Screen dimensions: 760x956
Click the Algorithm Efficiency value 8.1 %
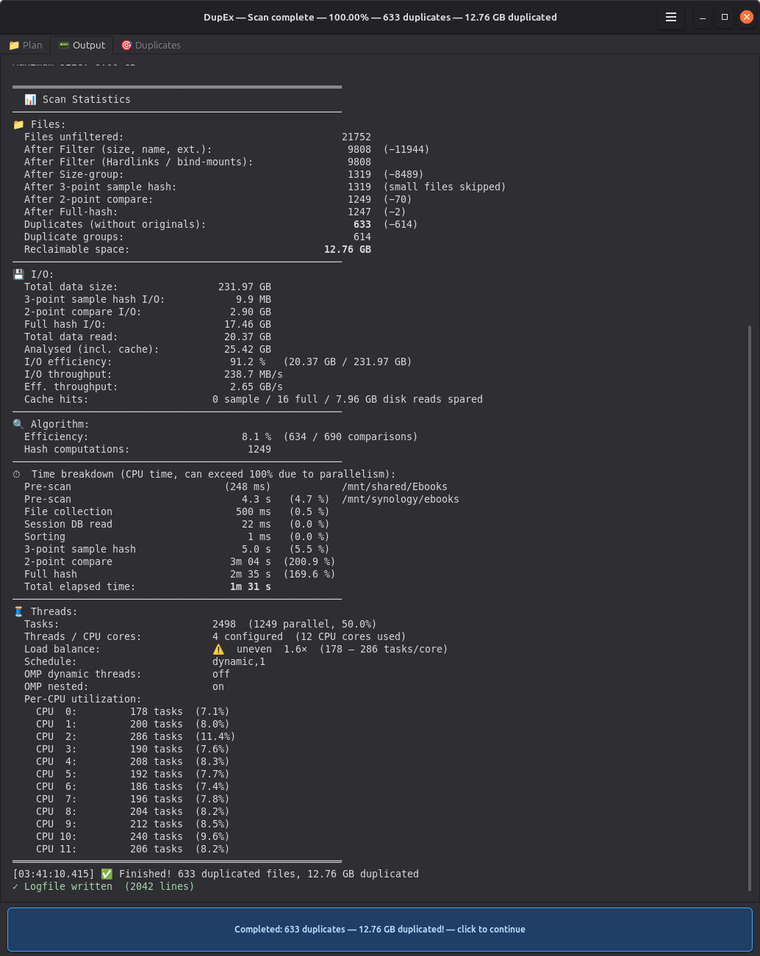point(257,436)
